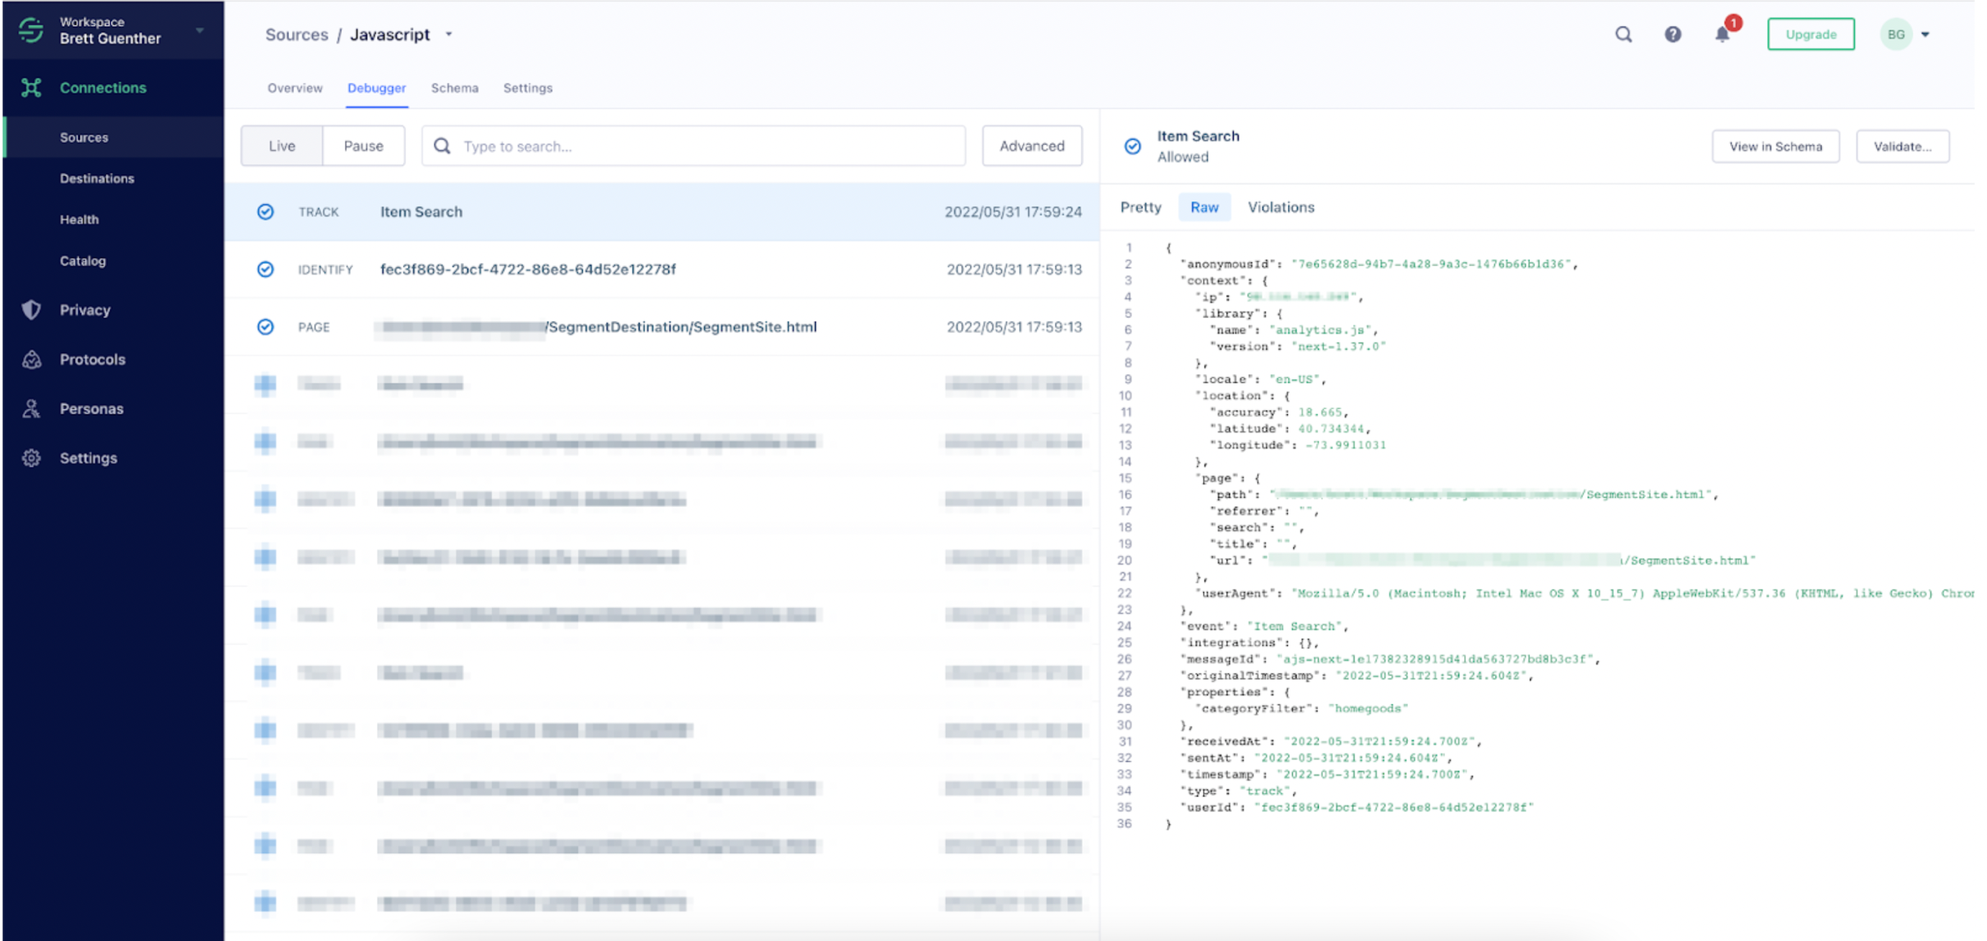This screenshot has width=1987, height=941.
Task: Click check circle on IDENTIFY event row
Action: coord(265,269)
